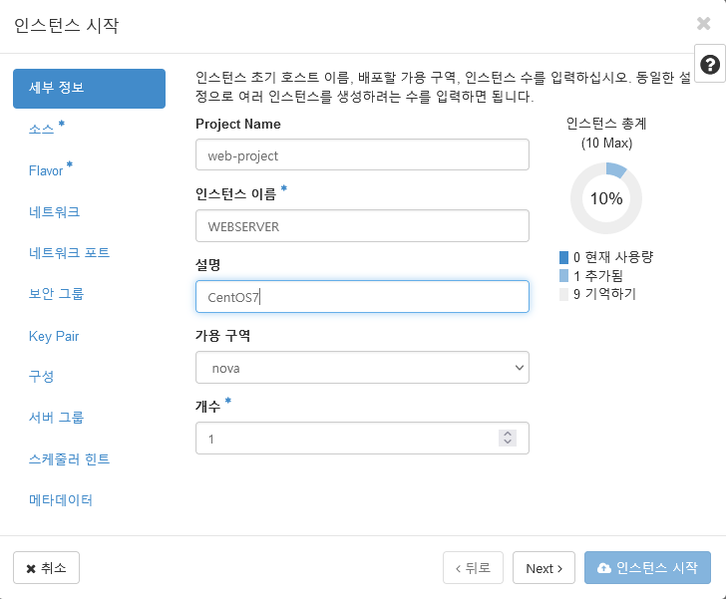Viewport: 726px width, 599px height.
Task: Open the Key Pair step
Action: pyautogui.click(x=54, y=336)
